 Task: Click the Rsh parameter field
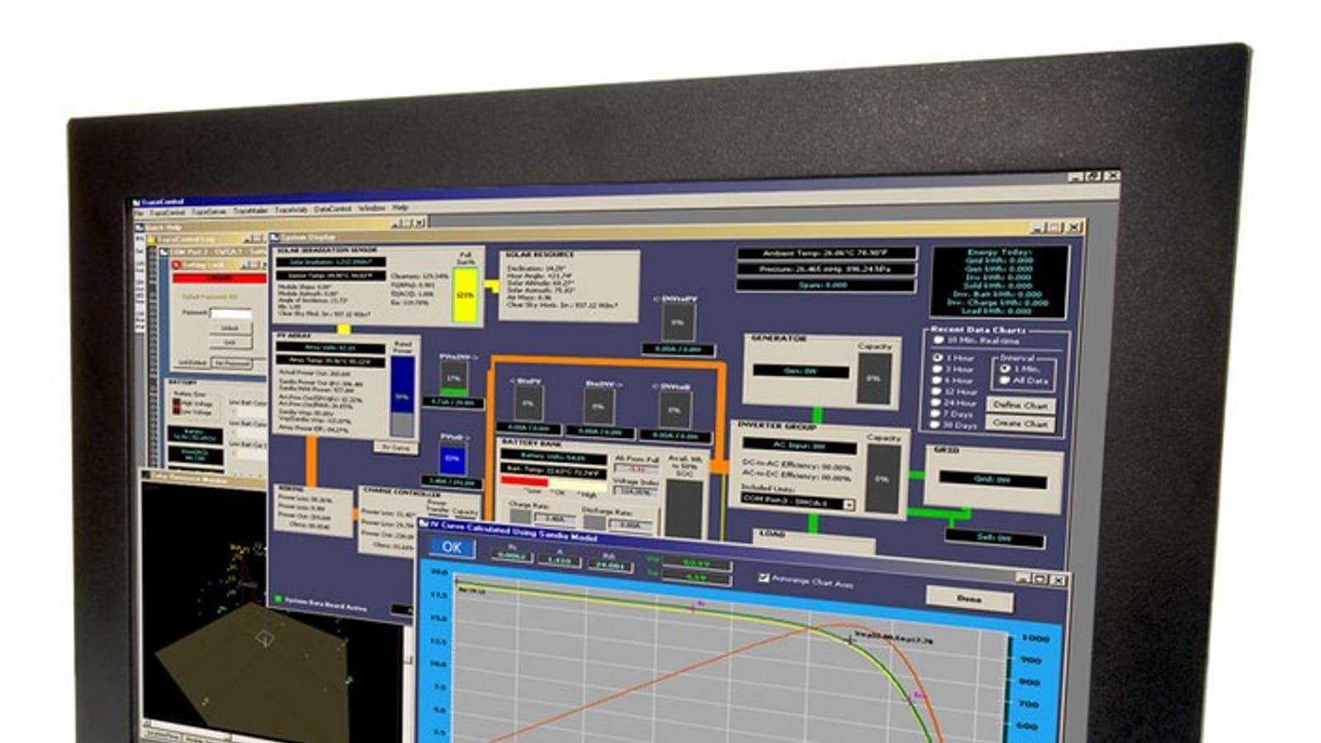coord(610,566)
